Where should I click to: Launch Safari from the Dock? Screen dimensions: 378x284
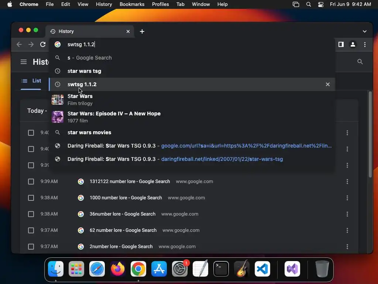coord(97,269)
